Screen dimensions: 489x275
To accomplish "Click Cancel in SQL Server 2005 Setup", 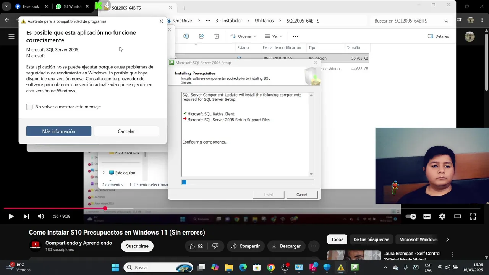I will [x=302, y=195].
